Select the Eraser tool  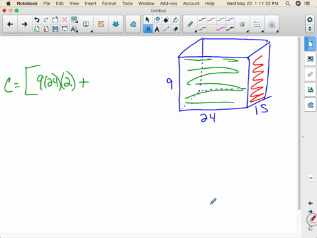tap(175, 29)
